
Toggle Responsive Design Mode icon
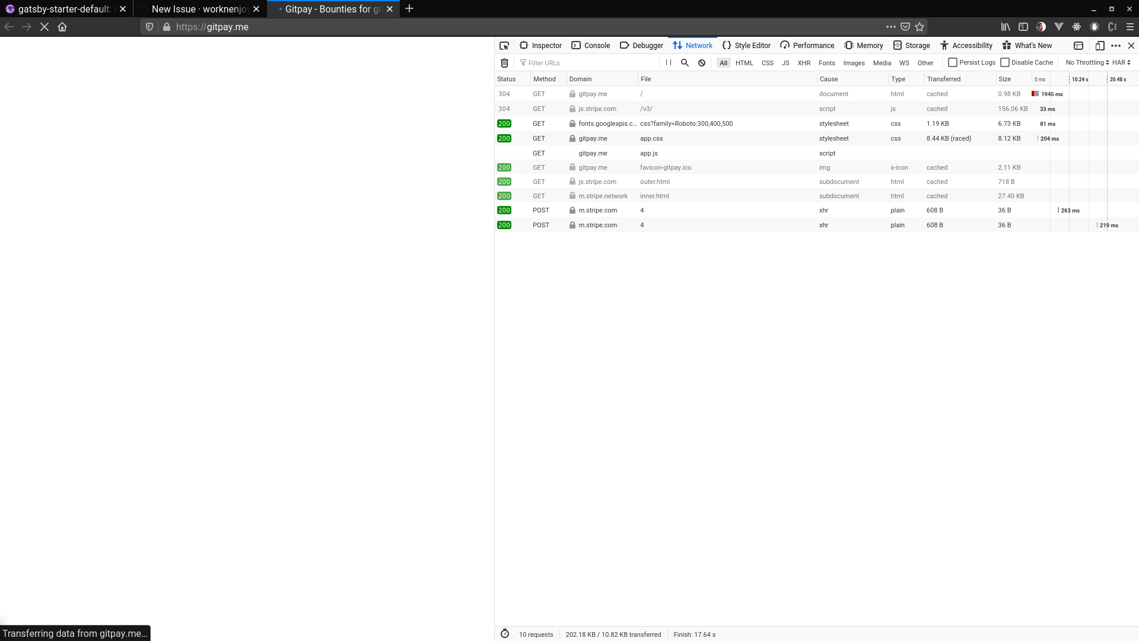[1100, 46]
